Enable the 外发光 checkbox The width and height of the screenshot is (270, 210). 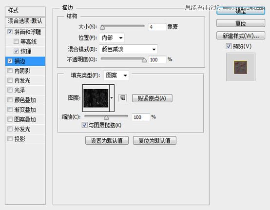point(10,129)
